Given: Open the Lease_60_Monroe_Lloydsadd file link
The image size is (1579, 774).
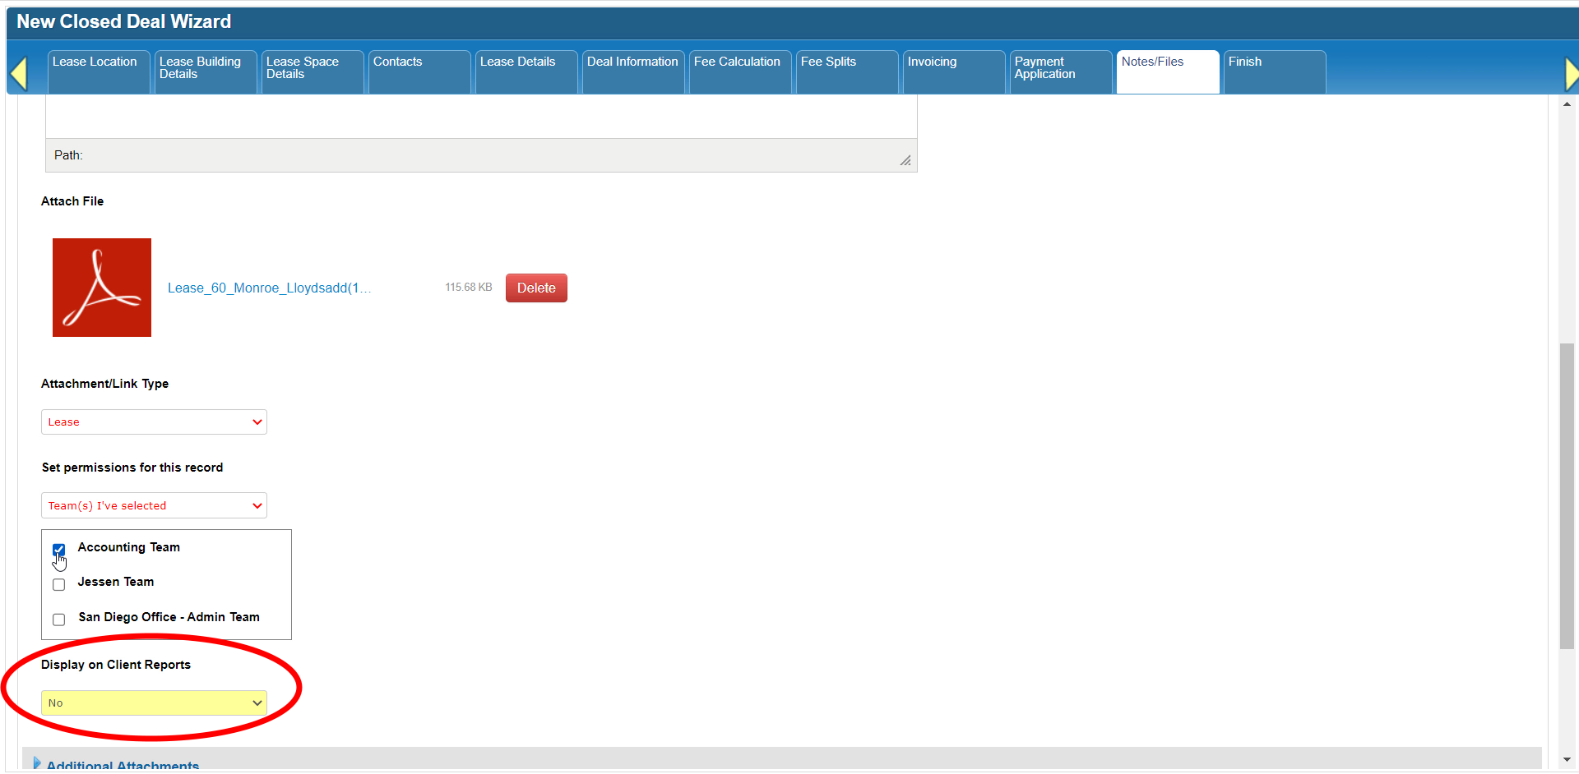Looking at the screenshot, I should [269, 288].
